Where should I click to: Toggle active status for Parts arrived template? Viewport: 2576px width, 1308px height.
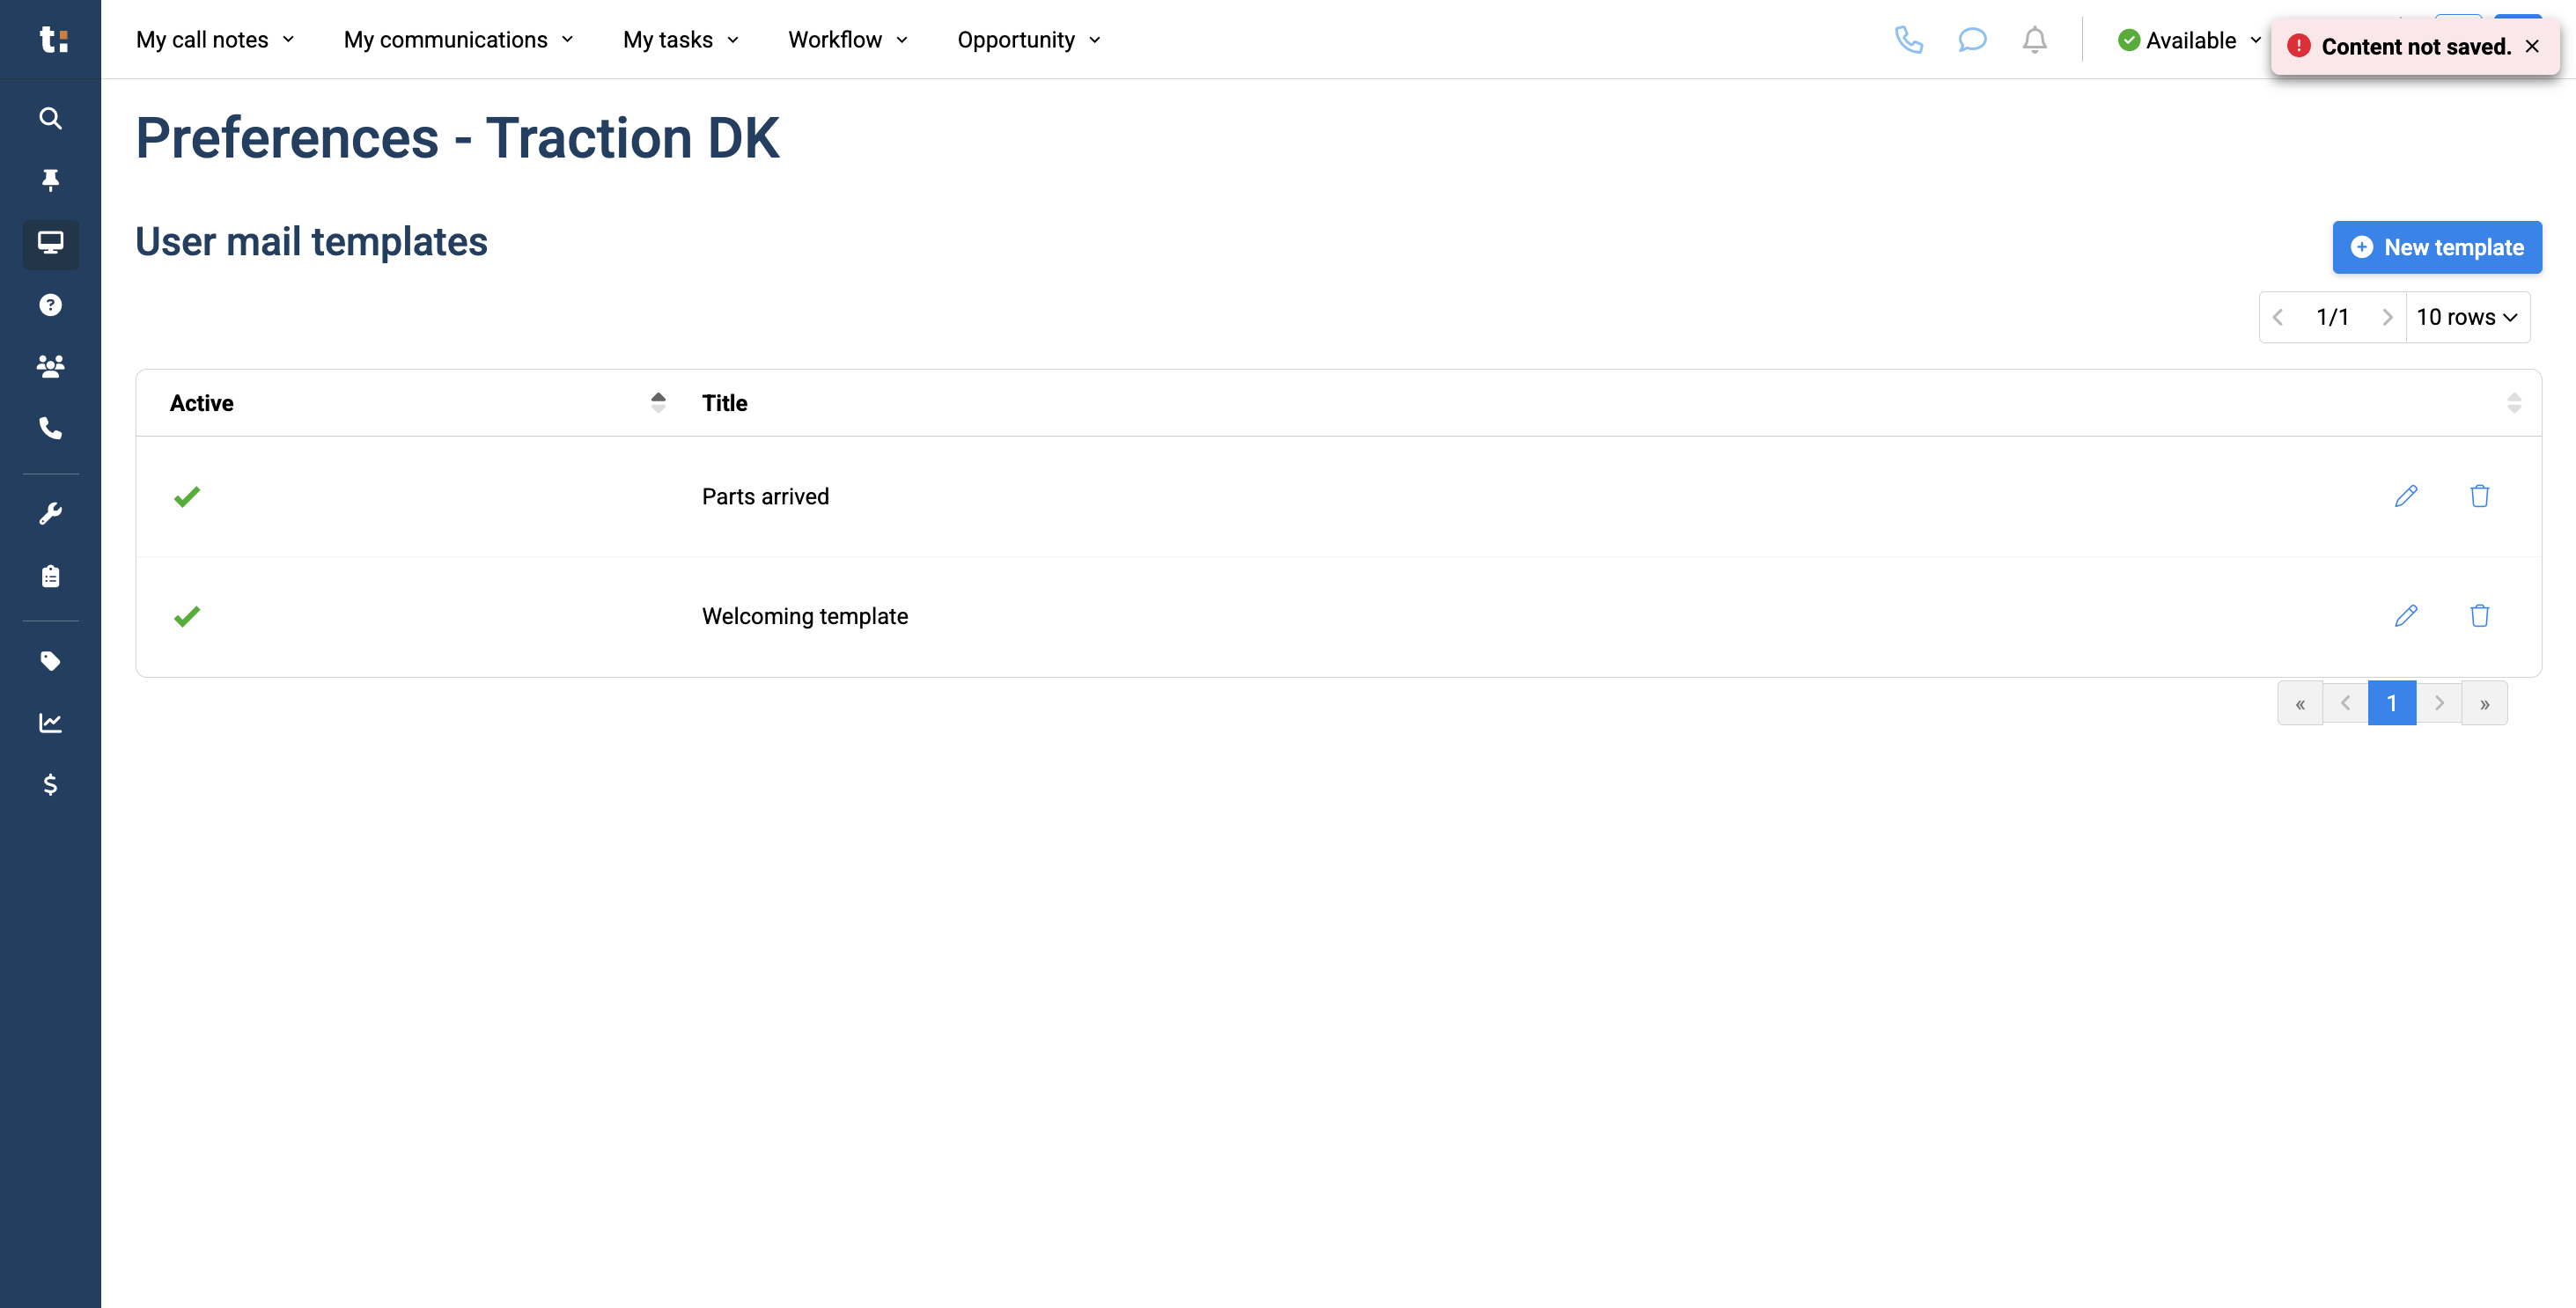(x=186, y=496)
